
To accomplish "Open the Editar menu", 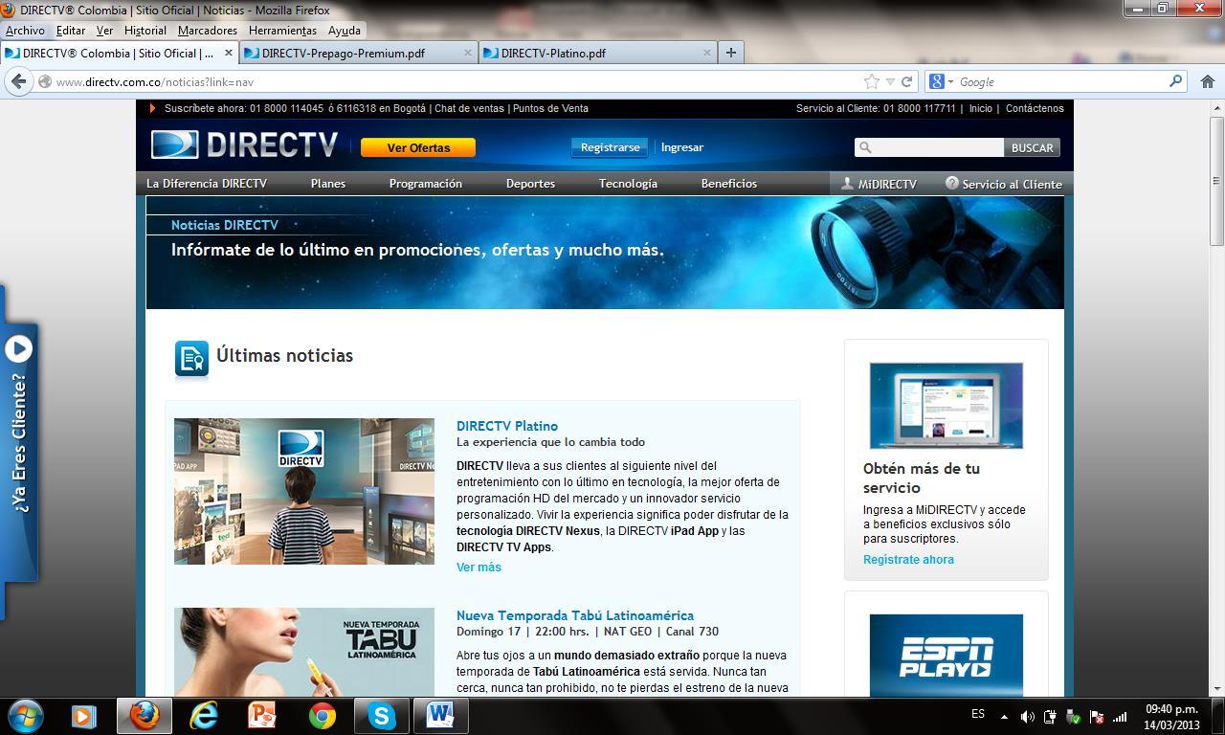I will tap(71, 31).
